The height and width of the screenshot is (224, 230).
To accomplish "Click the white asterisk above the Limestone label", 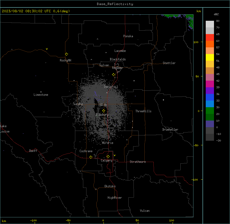I will pos(41,92).
